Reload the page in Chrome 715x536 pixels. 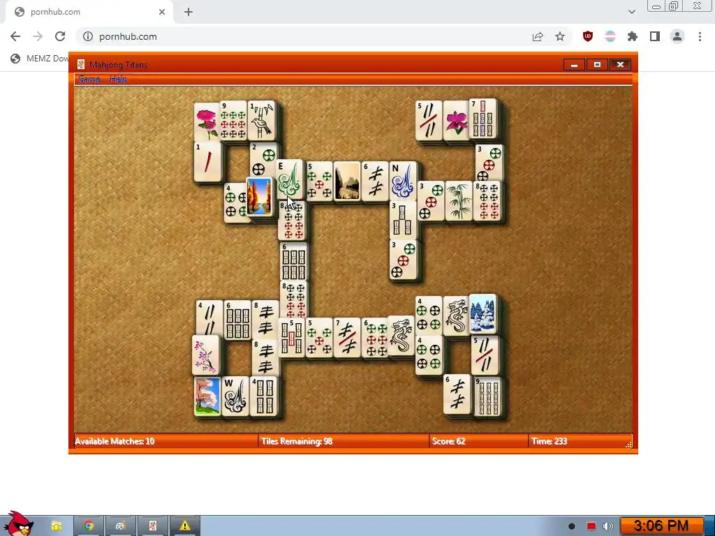pos(60,36)
